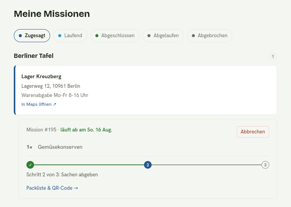Viewport: 291px width, 207px height.
Task: Click the Meine Missionen page heading
Action: coord(52,14)
